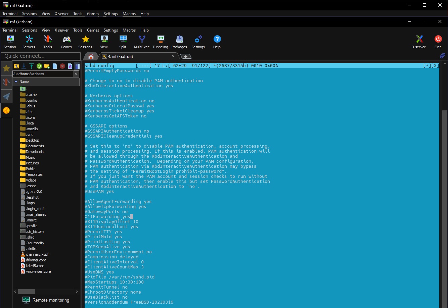Screen dimensions: 448x308
Task: Open Settings menu in back window
Action: (x=111, y=14)
